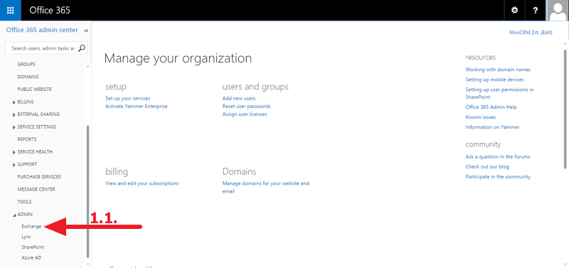Open the Known issues link
The height and width of the screenshot is (268, 569).
point(481,117)
